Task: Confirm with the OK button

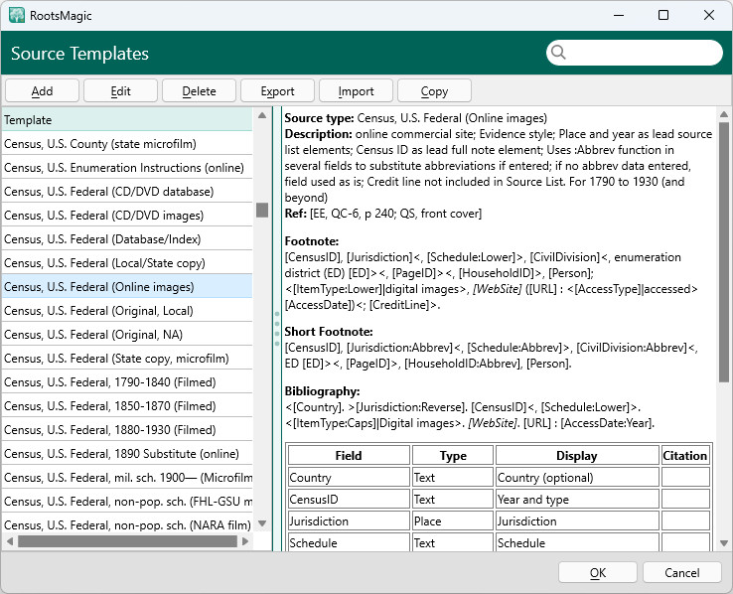Action: [x=598, y=572]
